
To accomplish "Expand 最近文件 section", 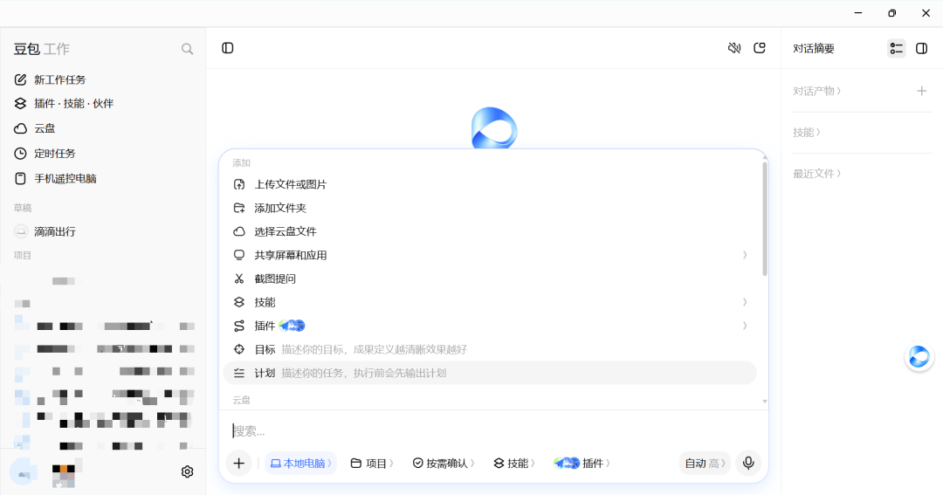I will [816, 174].
